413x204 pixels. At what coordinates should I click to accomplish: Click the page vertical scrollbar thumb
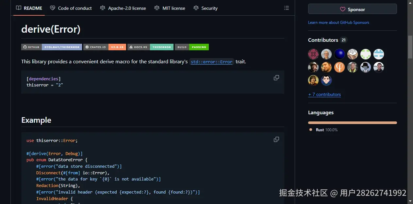tap(410, 47)
